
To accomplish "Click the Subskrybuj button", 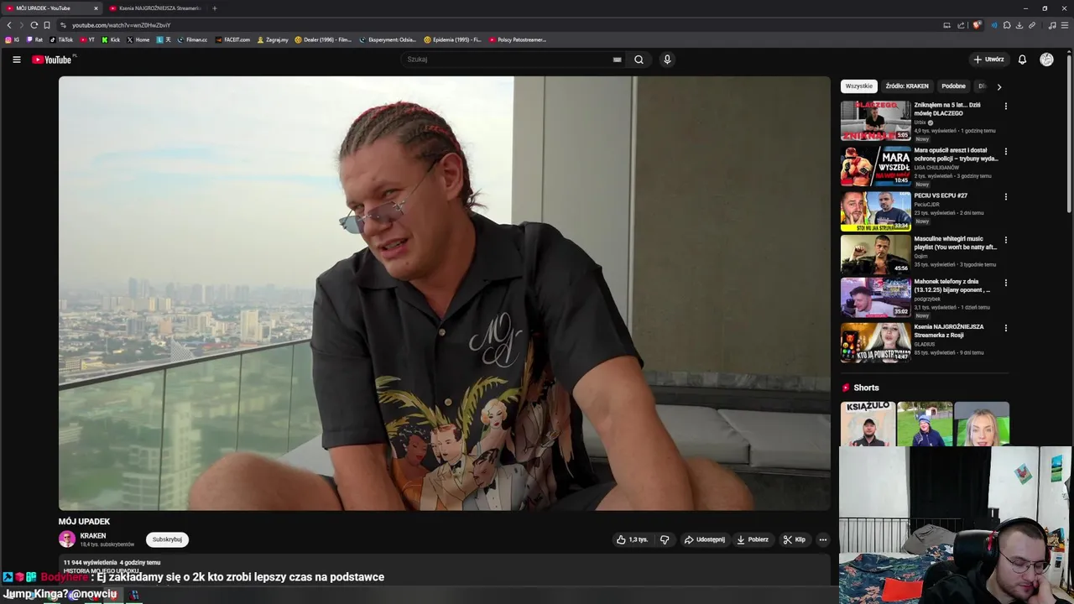I will (x=167, y=539).
